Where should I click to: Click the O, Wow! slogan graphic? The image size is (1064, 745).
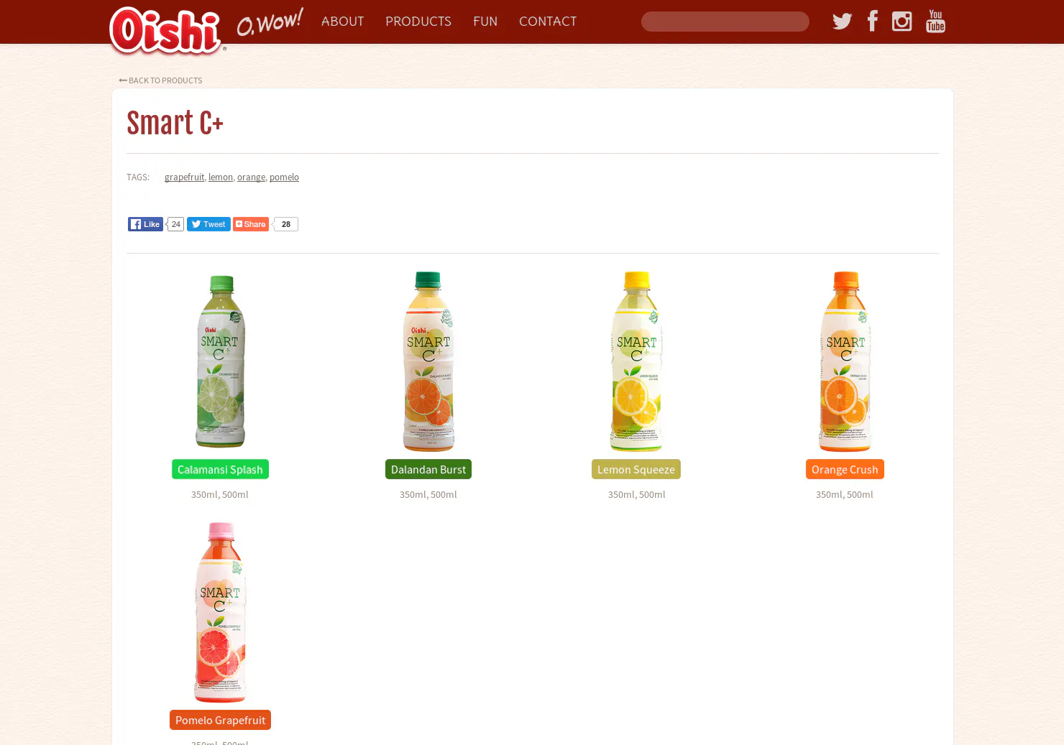[270, 22]
